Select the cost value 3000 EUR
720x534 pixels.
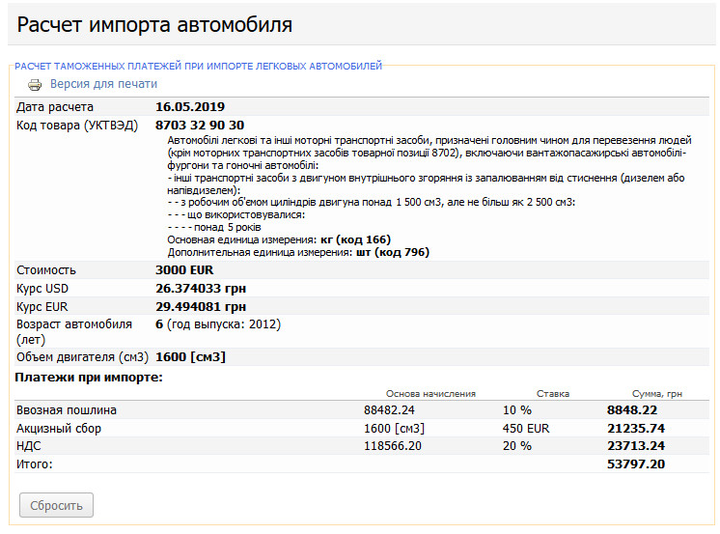[184, 269]
